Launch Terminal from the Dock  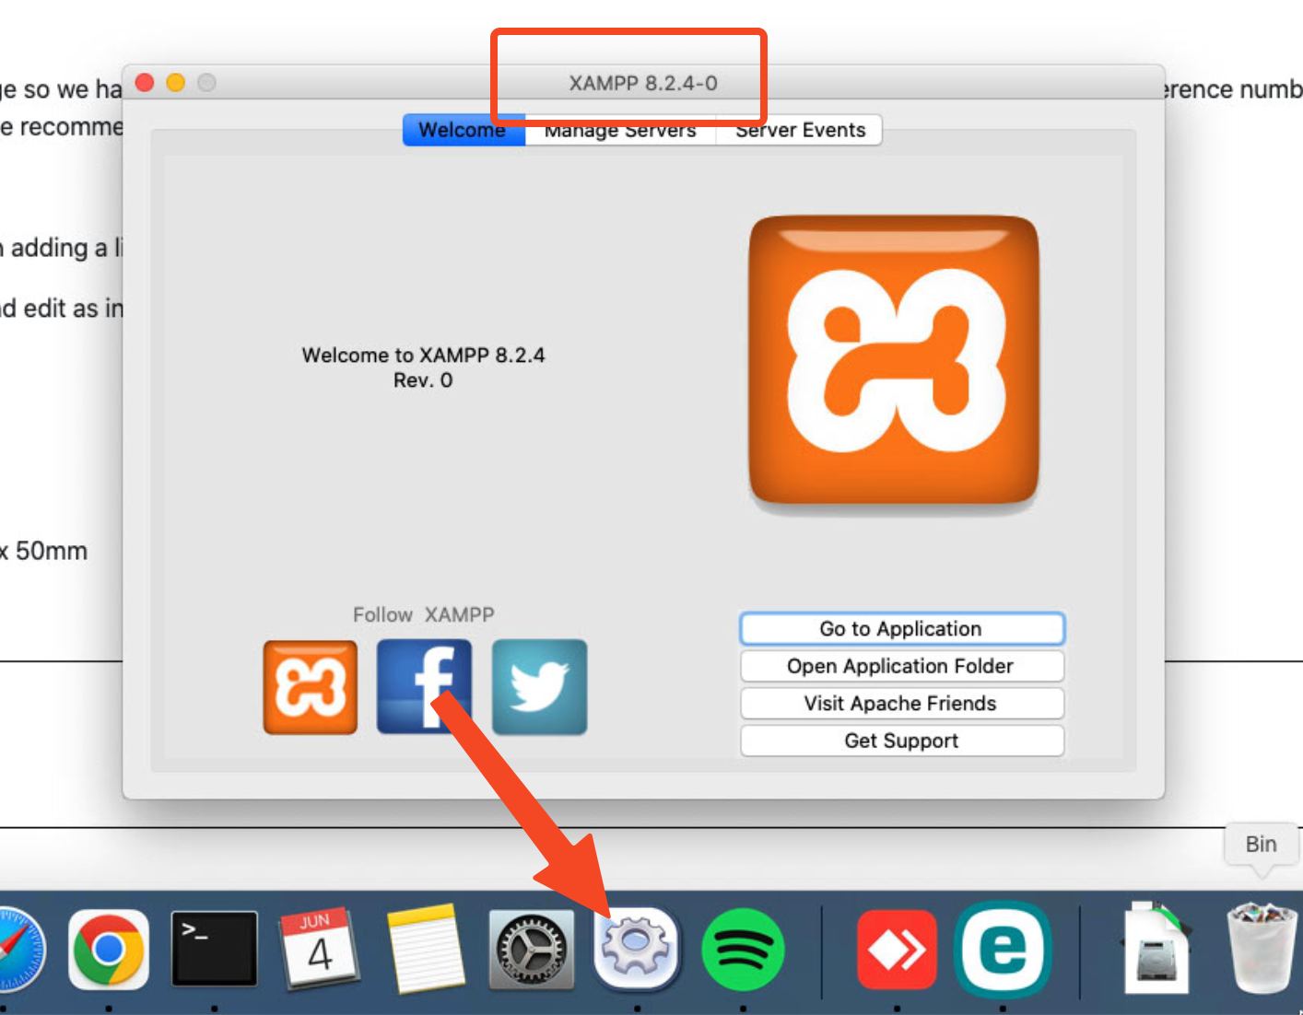click(x=214, y=949)
